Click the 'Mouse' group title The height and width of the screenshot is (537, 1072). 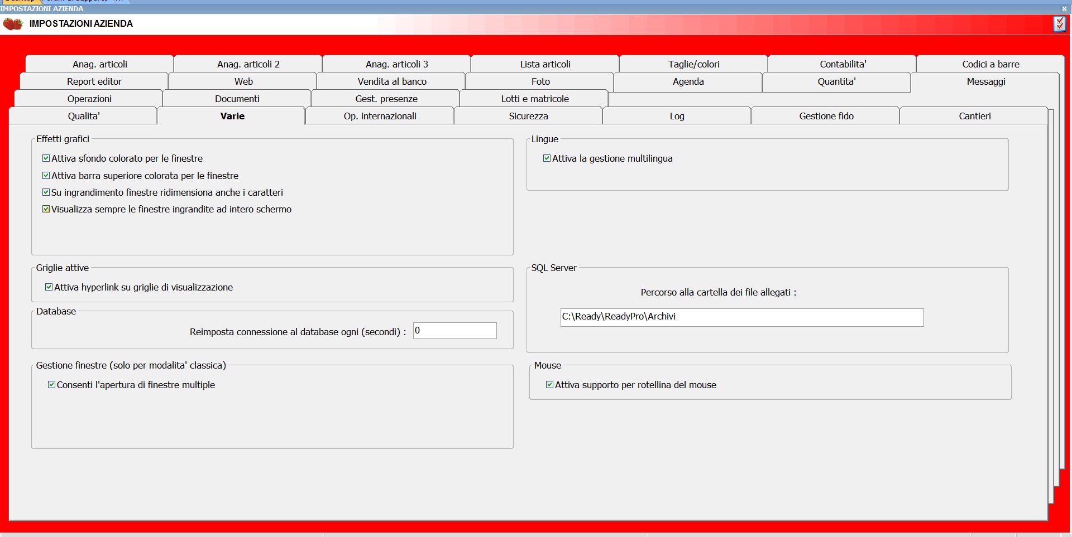tap(548, 365)
